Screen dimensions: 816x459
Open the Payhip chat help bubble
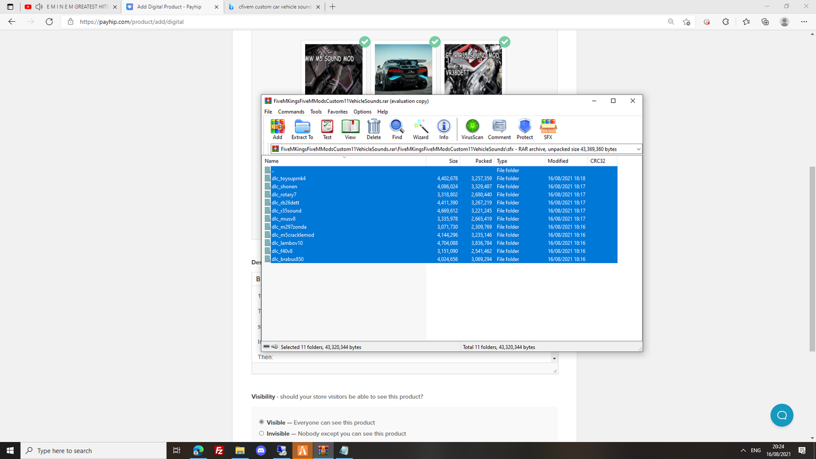tap(782, 415)
